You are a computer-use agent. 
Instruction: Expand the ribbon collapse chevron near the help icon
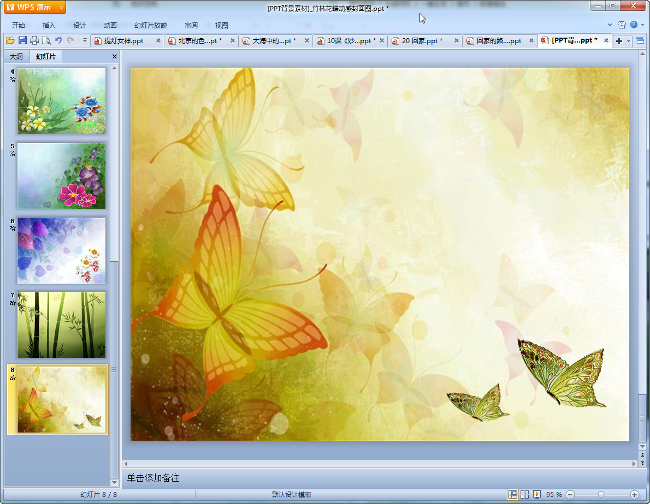click(610, 25)
